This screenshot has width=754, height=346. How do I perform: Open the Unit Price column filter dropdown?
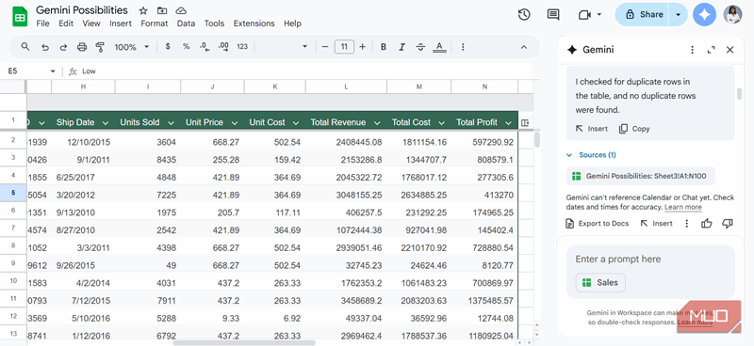[x=234, y=123]
